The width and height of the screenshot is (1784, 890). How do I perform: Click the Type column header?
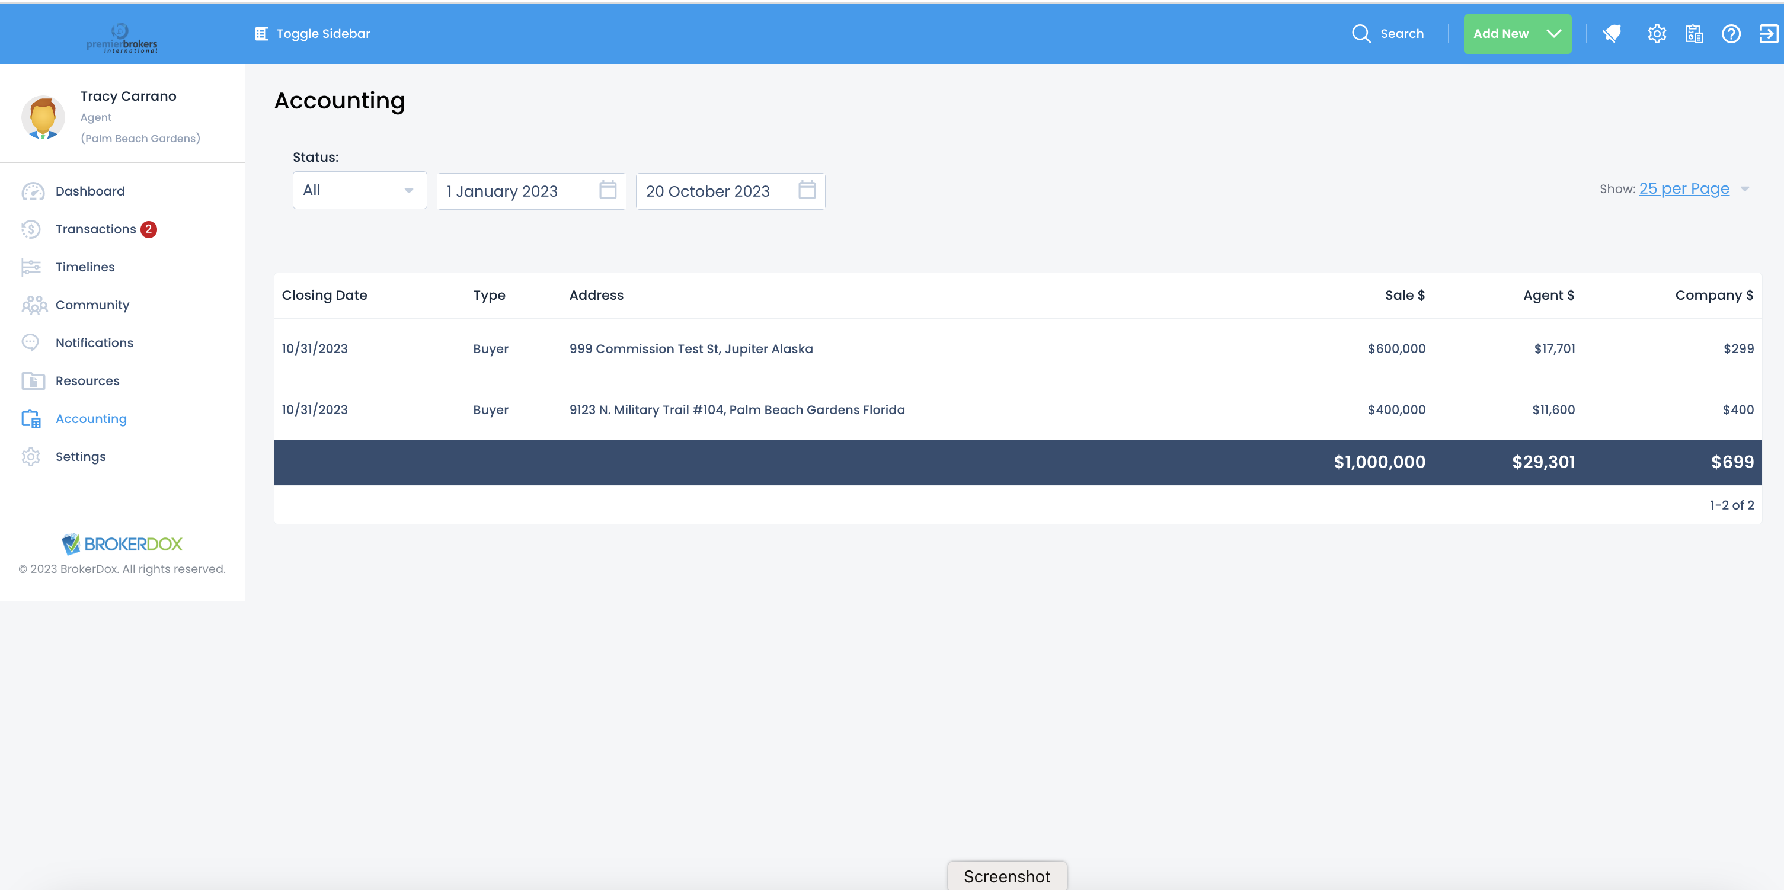[x=489, y=296]
